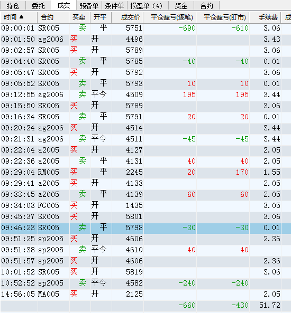Click the 平仓盈亏(逐笔) column header
Image resolution: width=291 pixels, height=313 pixels.
point(170,17)
